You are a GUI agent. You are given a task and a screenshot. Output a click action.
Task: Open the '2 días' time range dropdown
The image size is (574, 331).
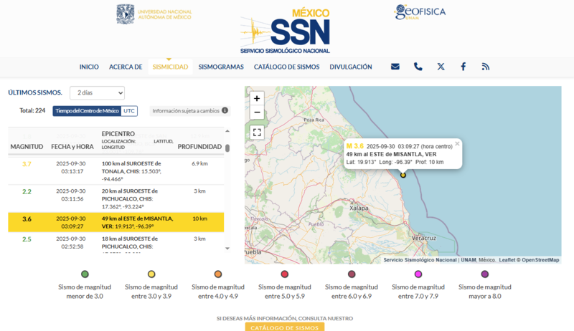97,92
